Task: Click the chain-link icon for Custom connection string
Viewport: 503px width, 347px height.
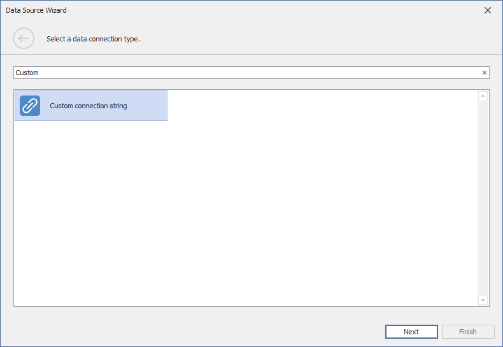Action: click(30, 106)
